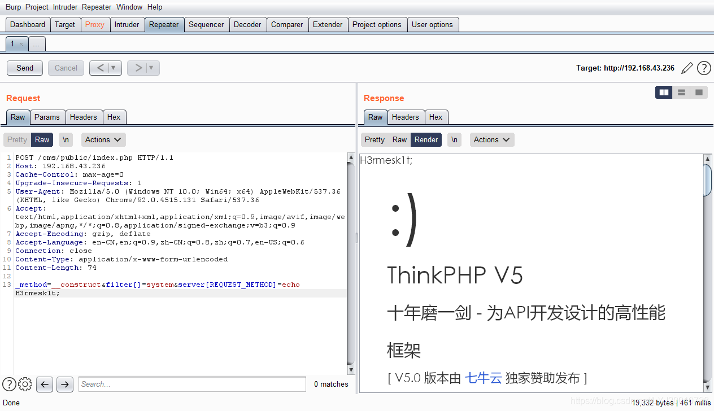Click the Cancel button
The width and height of the screenshot is (714, 411).
pos(66,68)
